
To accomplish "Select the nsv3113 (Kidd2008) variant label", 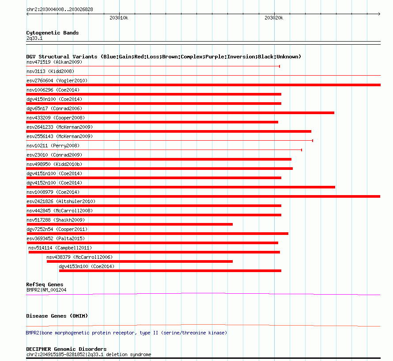I will click(x=50, y=71).
